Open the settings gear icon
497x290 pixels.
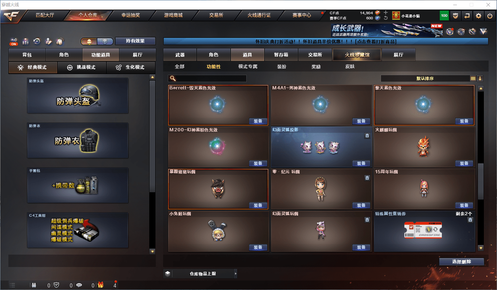(478, 16)
